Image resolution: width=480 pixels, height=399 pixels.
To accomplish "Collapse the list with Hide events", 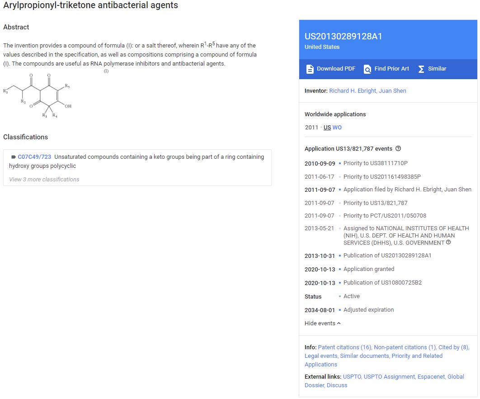I will pyautogui.click(x=322, y=323).
